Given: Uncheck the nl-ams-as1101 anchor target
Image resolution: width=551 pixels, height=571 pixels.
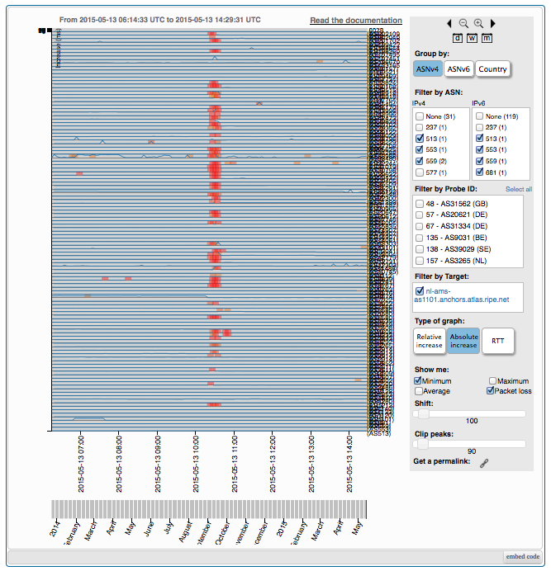Looking at the screenshot, I should [x=420, y=291].
